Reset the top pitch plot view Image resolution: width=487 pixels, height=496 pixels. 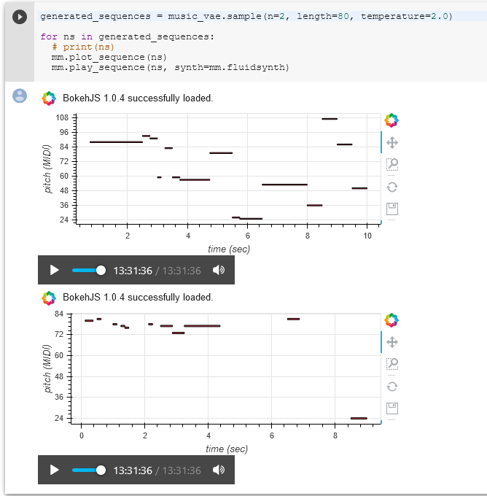tap(392, 187)
